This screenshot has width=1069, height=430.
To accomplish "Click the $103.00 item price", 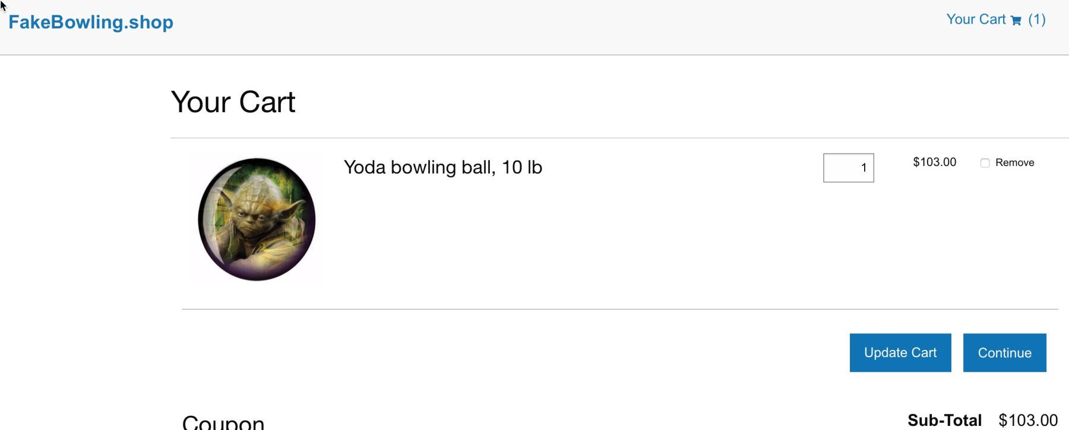I will (934, 163).
